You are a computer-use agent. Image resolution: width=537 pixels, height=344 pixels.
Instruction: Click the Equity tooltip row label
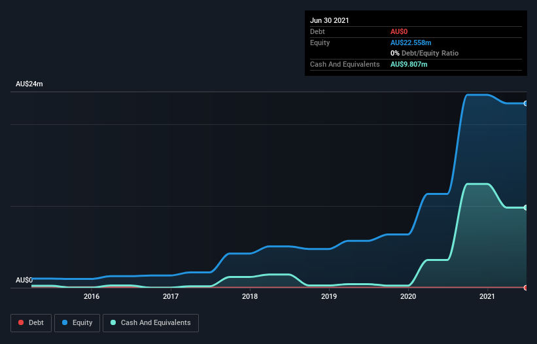point(320,43)
